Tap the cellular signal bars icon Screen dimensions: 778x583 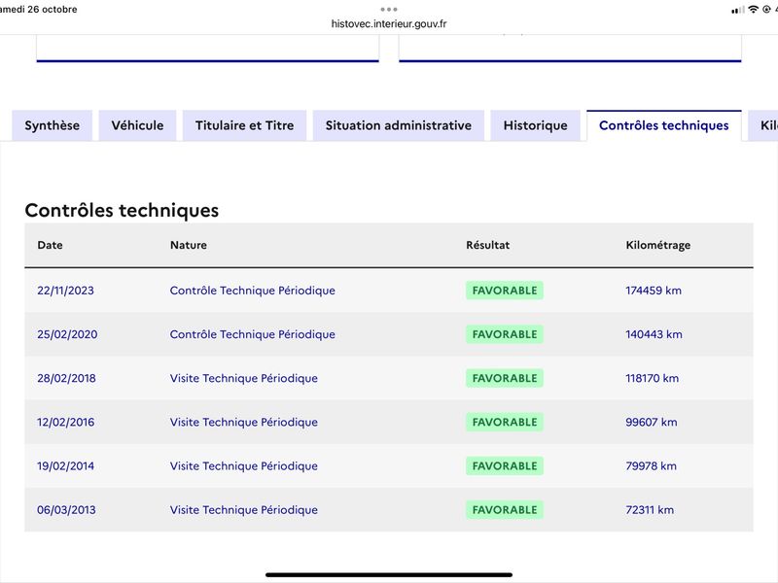pyautogui.click(x=738, y=10)
